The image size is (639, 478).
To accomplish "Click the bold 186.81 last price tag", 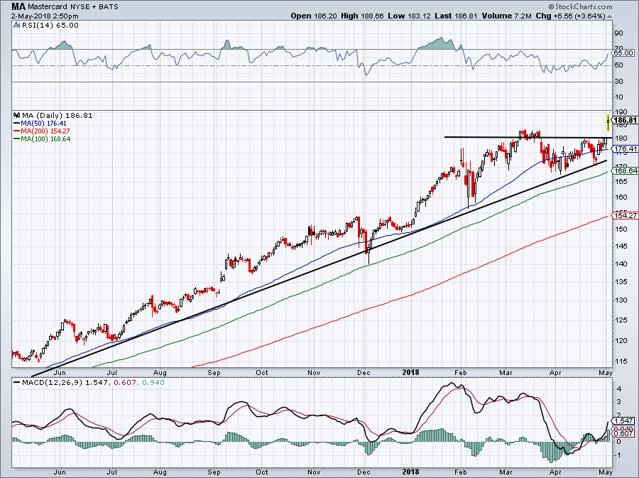I will click(x=625, y=120).
